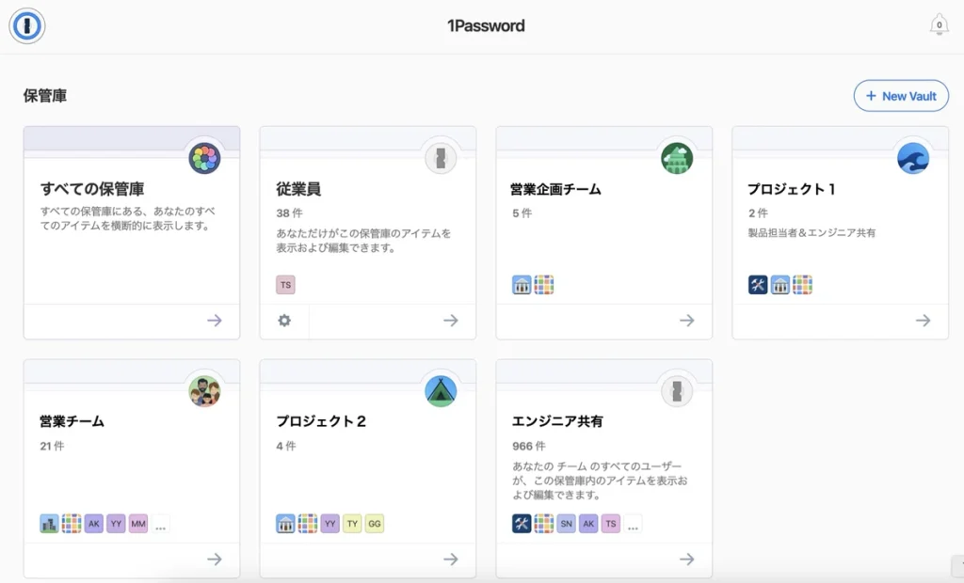Click the tent icon on プロジェクト２
Screen dimensions: 964x583
[x=441, y=390]
